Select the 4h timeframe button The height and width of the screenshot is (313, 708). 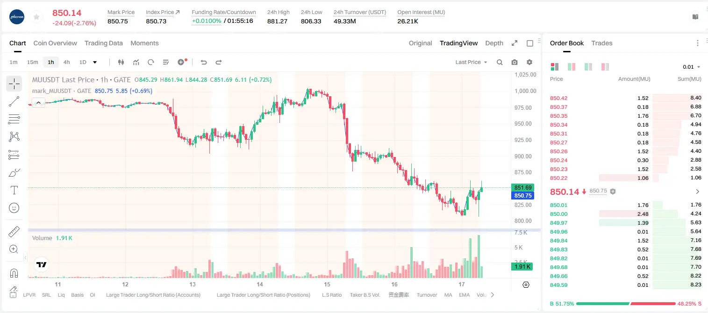(66, 62)
